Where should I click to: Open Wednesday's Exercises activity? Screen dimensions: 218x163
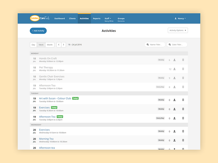click(44, 130)
